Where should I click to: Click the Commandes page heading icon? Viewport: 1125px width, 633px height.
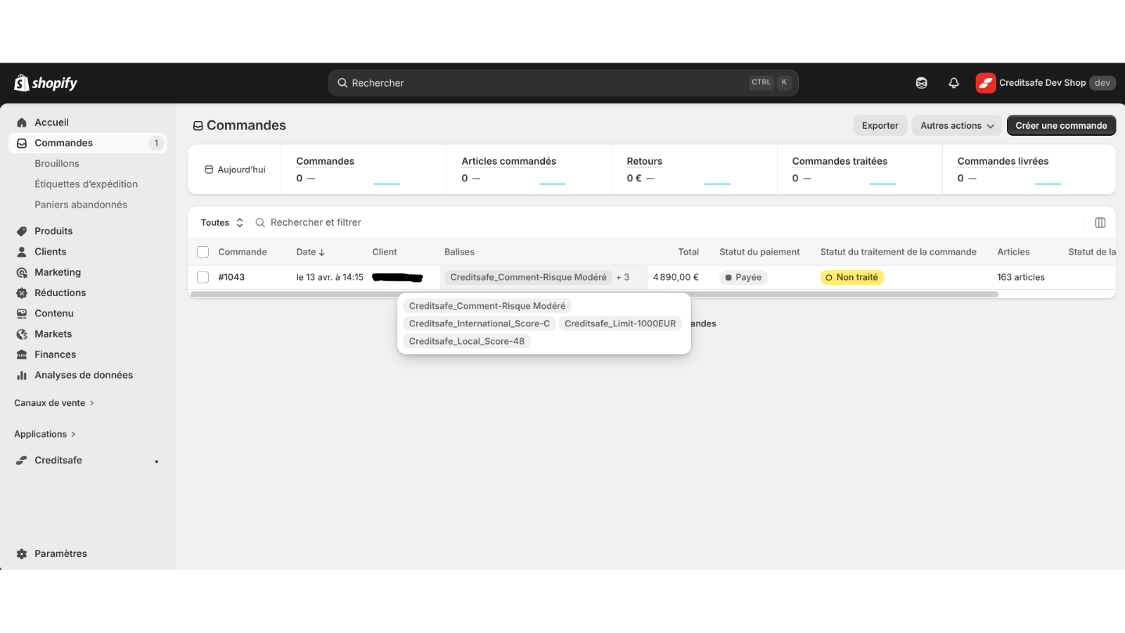pos(198,126)
